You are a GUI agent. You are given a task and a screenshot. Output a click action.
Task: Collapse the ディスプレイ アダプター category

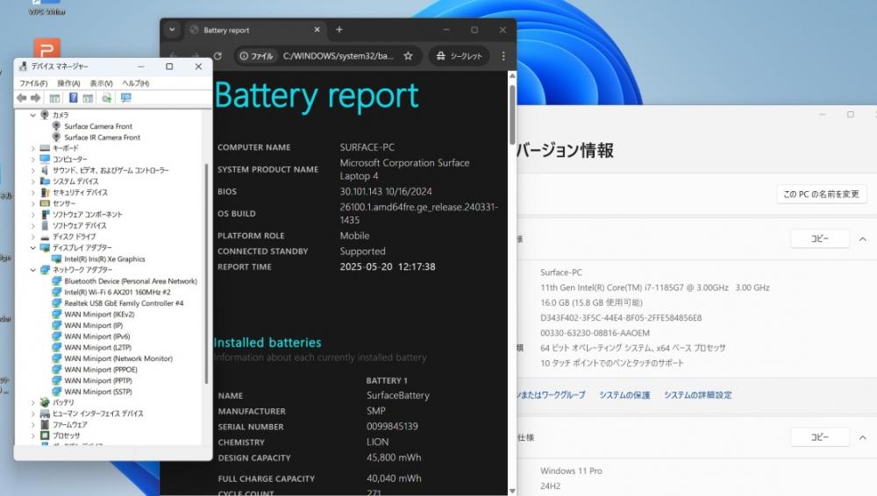tap(33, 248)
